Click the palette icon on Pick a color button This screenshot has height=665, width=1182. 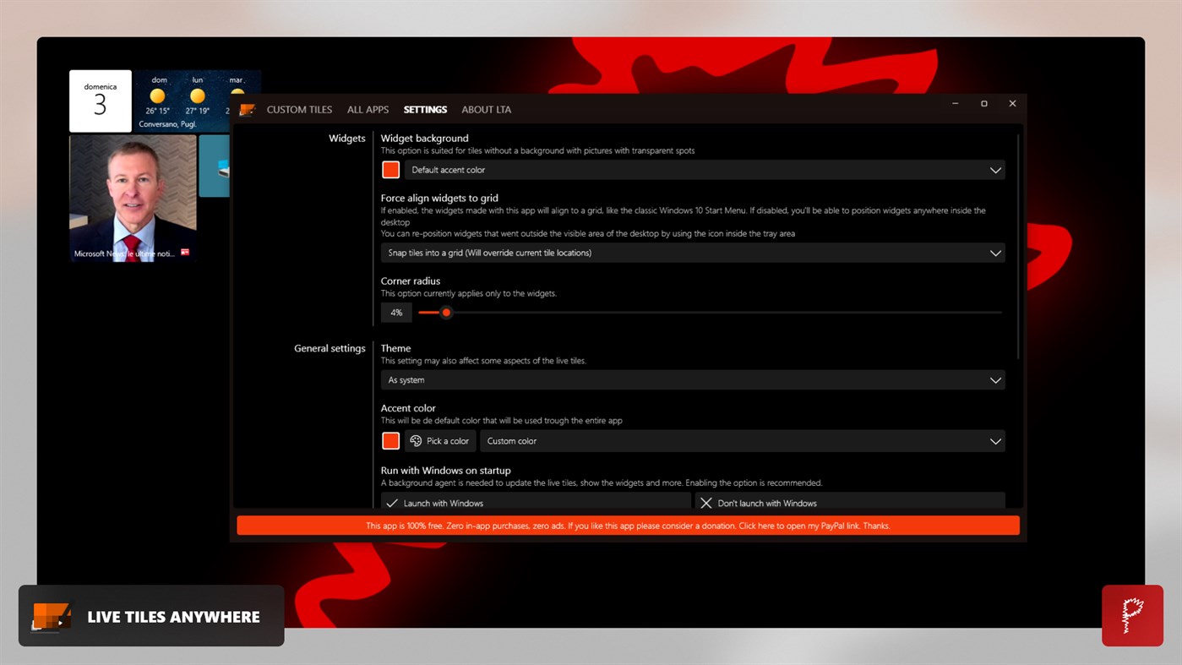(415, 440)
